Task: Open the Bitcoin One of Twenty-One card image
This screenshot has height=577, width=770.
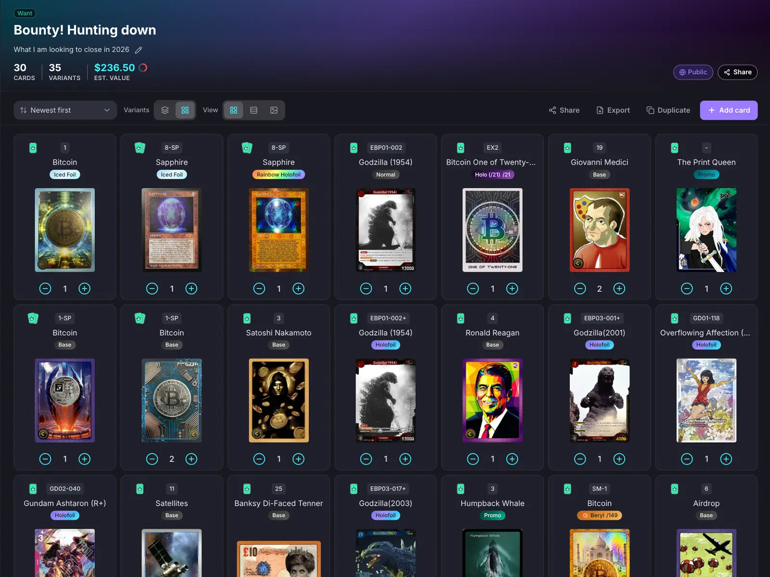Action: (x=492, y=230)
